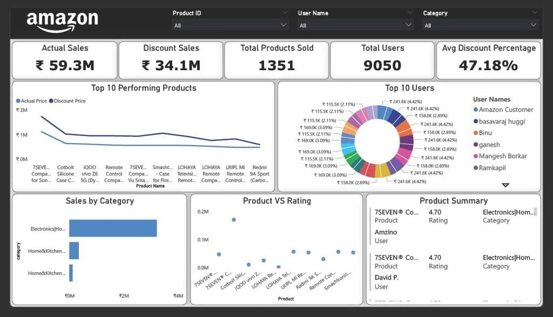Click the Top 10 Users chart title
Image resolution: width=553 pixels, height=317 pixels.
tap(409, 88)
